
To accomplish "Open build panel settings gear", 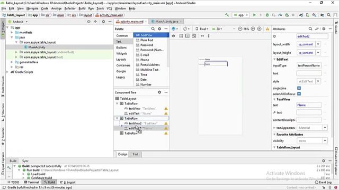I will click(x=324, y=160).
